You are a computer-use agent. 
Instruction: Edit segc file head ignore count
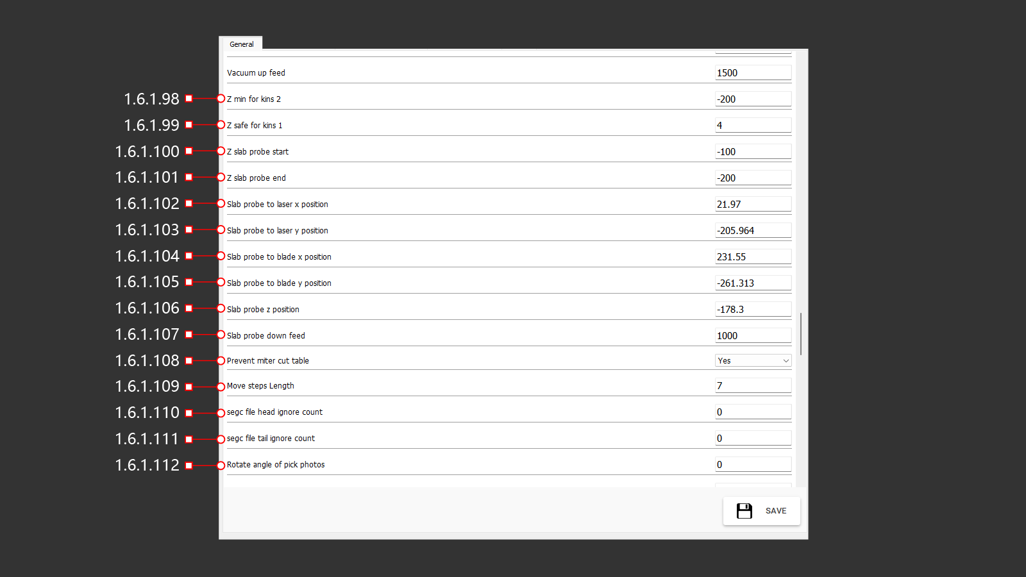[x=753, y=412]
